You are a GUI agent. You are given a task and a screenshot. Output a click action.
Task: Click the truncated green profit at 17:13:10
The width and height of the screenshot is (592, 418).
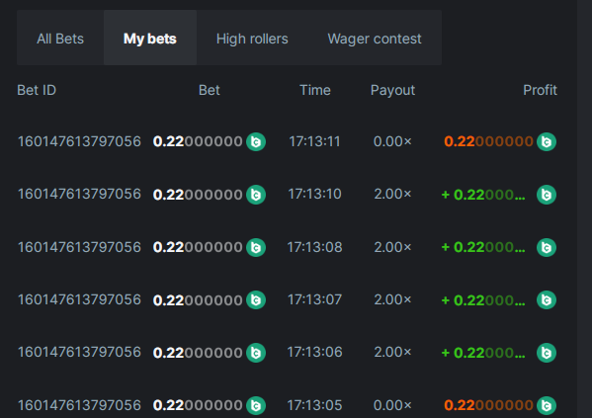[x=483, y=195]
